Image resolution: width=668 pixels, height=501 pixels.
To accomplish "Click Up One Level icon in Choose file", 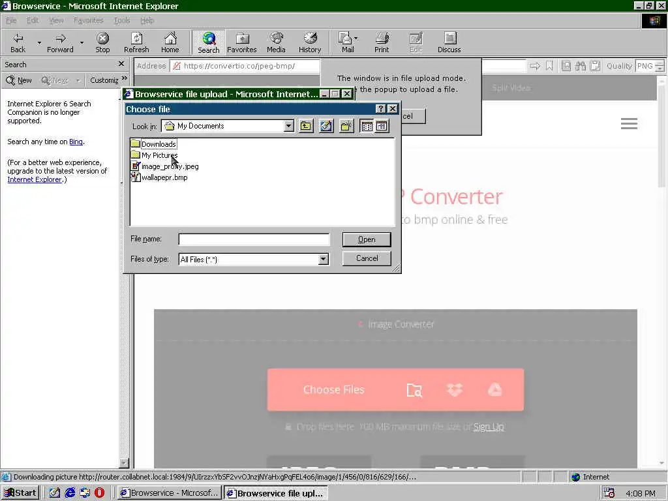I will pyautogui.click(x=306, y=126).
